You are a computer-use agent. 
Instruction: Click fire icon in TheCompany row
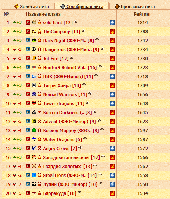112,31
